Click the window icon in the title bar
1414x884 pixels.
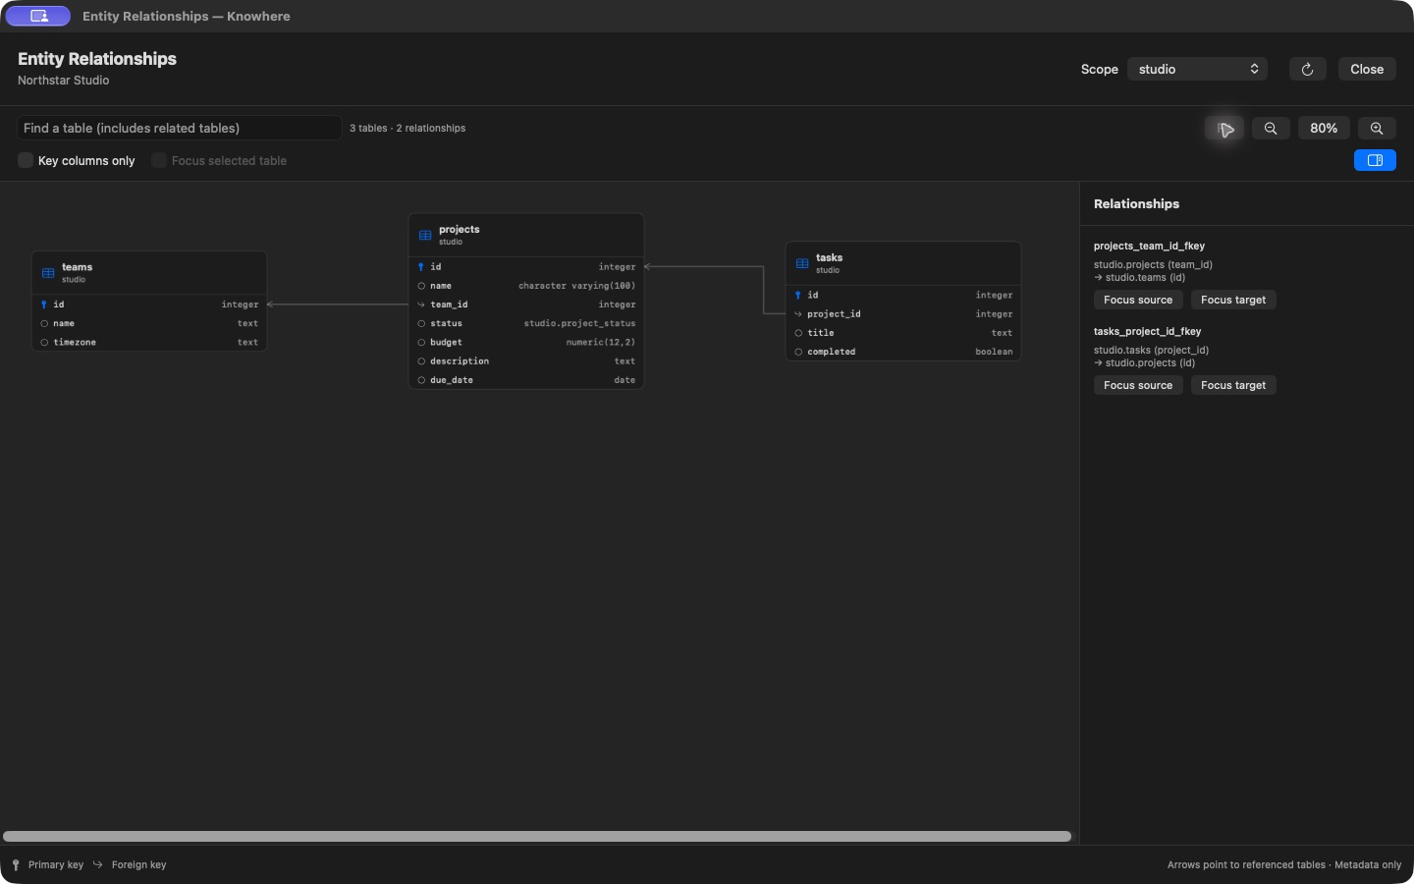[x=38, y=16]
